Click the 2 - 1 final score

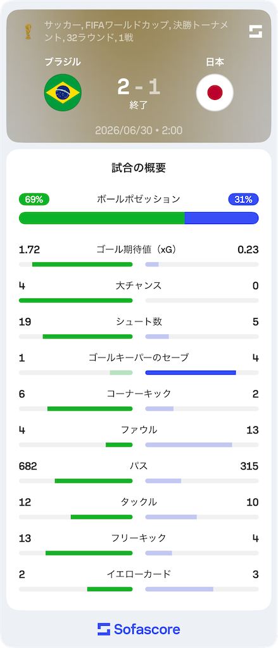click(139, 87)
